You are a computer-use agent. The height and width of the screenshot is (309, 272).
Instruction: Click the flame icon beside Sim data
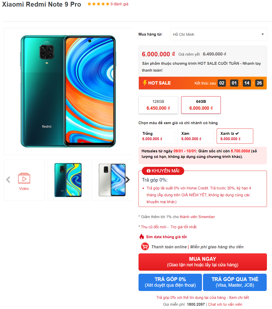(142, 237)
